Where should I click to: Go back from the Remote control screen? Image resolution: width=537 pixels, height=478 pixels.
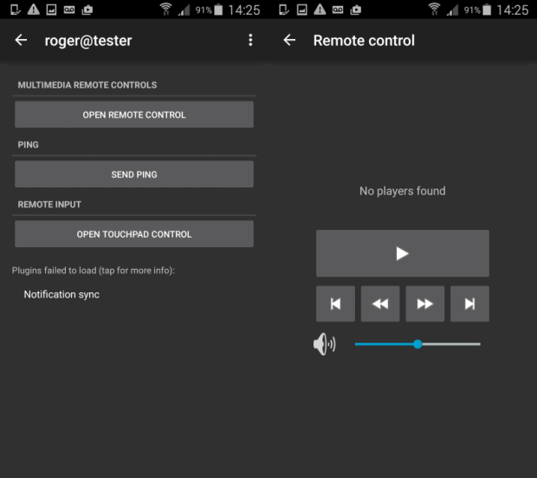coord(290,41)
